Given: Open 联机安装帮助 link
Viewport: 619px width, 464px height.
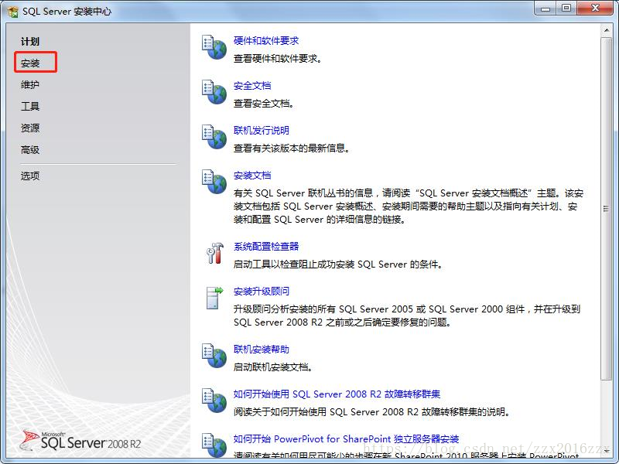Looking at the screenshot, I should [262, 350].
